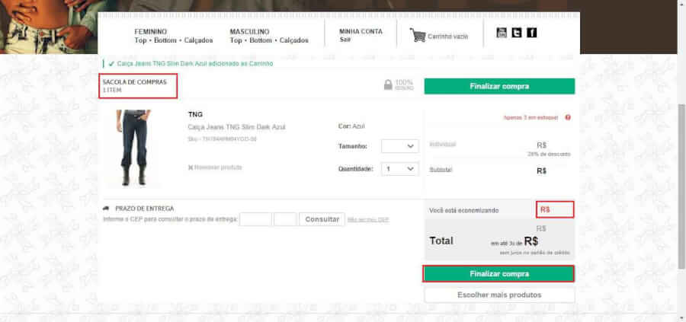Click bottom Finalizar compra button
The width and height of the screenshot is (686, 322).
click(499, 274)
